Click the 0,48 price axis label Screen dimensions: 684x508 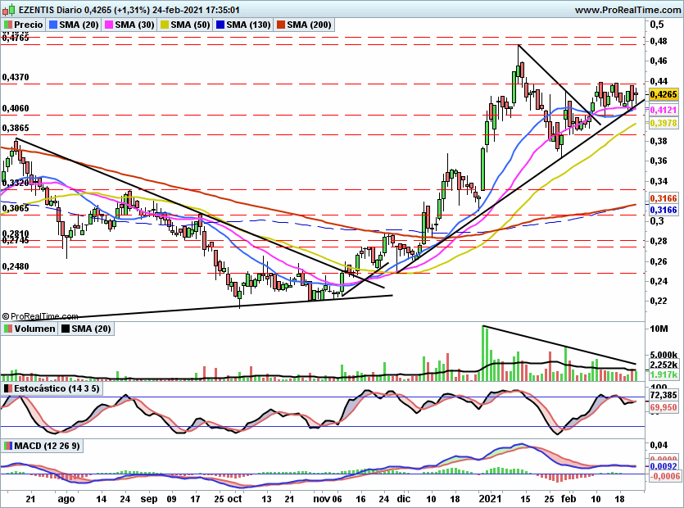click(659, 42)
